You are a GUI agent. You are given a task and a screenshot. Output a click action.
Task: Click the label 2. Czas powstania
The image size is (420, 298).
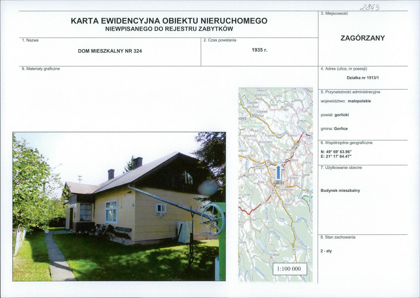(x=220, y=40)
